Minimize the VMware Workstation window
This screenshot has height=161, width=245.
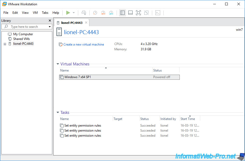click(x=214, y=4)
